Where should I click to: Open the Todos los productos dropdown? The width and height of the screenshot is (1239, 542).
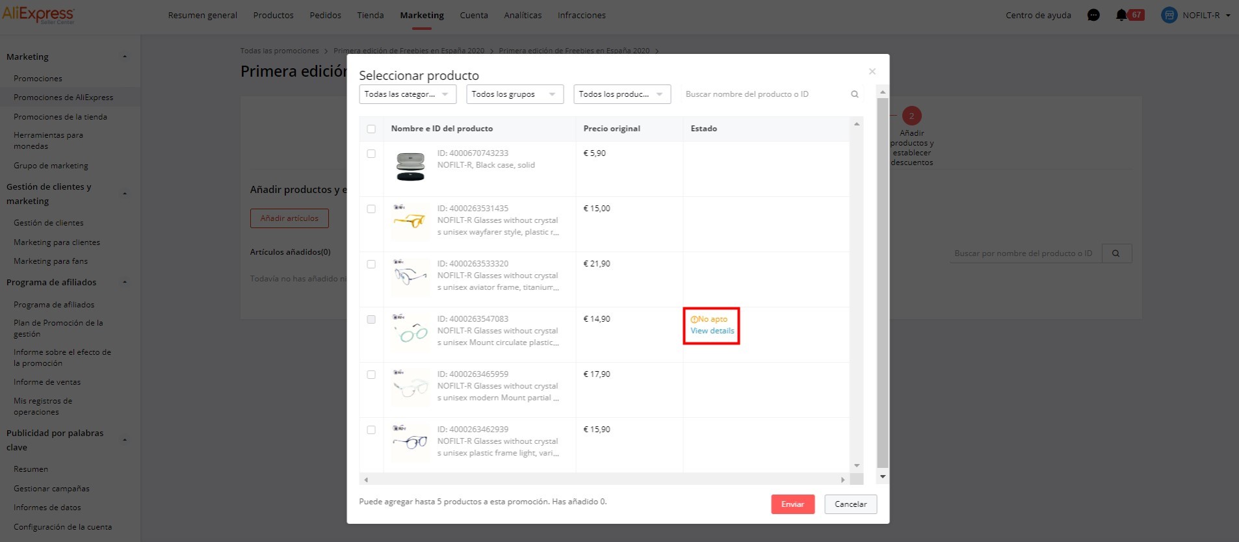pos(622,94)
